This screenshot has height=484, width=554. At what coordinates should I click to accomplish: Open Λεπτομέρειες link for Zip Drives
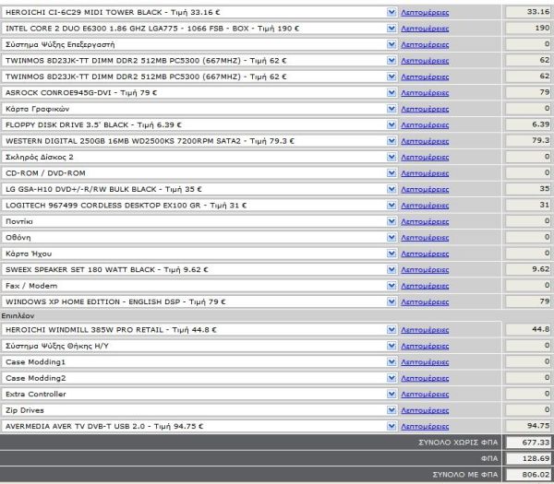pos(425,410)
